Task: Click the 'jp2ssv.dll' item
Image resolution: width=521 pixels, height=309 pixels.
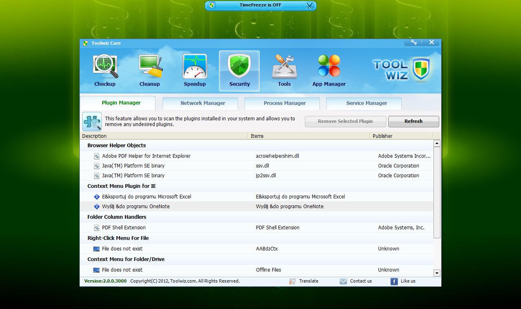Action: [266, 176]
